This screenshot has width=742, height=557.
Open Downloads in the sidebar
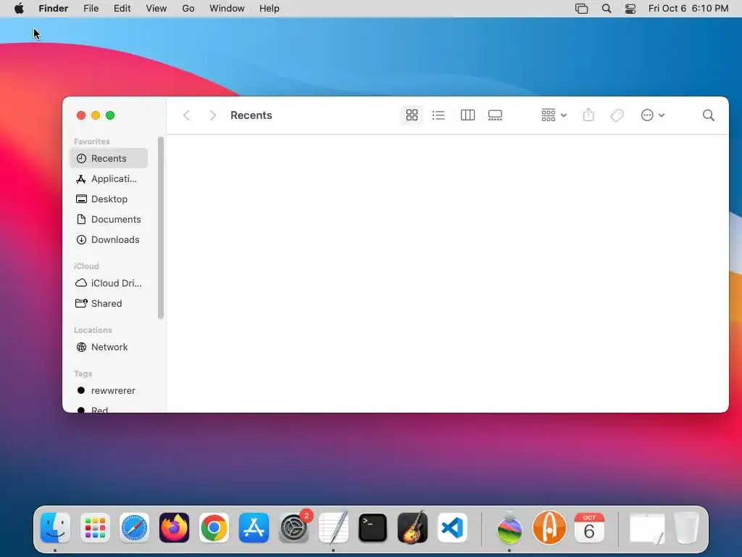109,239
